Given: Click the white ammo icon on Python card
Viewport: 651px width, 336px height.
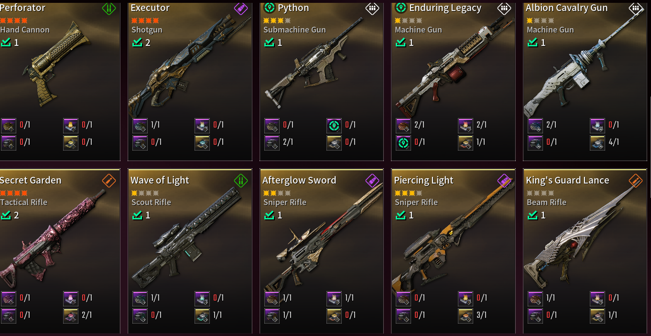Looking at the screenshot, I should [372, 8].
